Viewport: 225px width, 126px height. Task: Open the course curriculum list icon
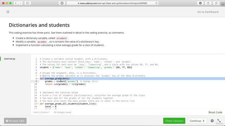(8, 12)
